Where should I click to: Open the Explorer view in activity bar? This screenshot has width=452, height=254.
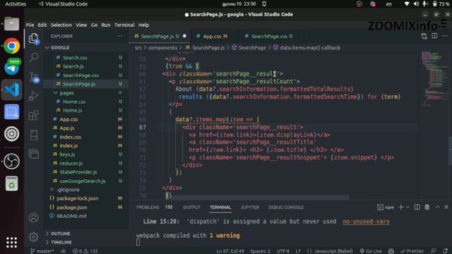(34, 39)
